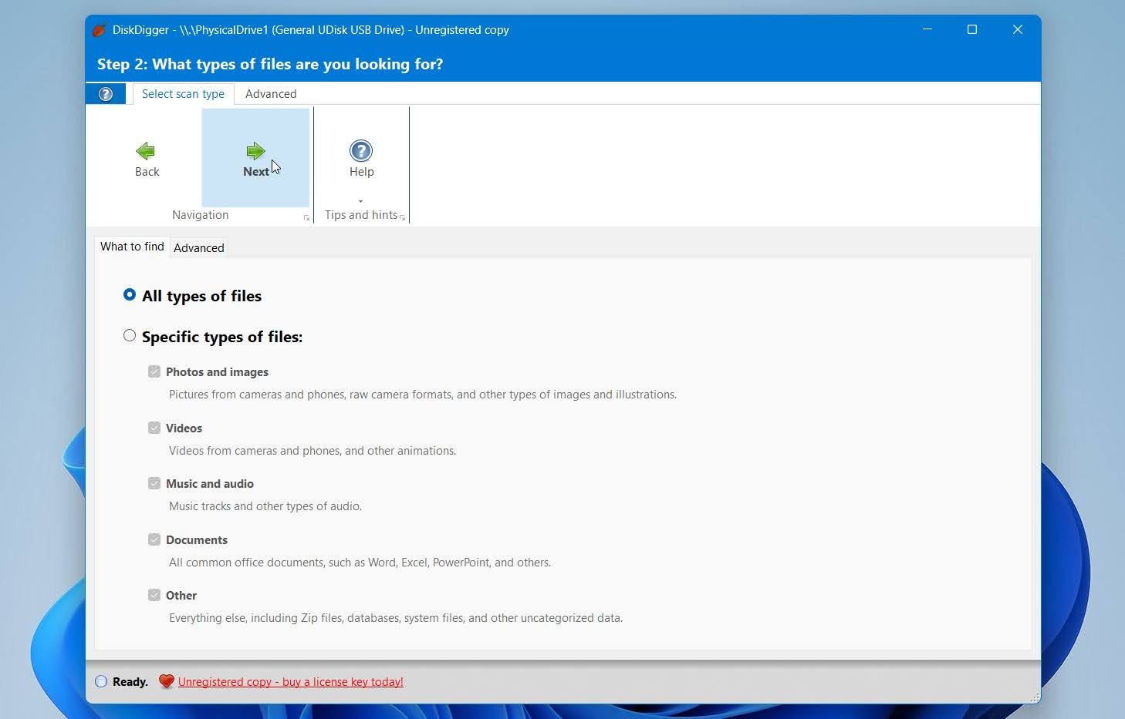1125x719 pixels.
Task: Click the green Next arrow icon
Action: 255,151
